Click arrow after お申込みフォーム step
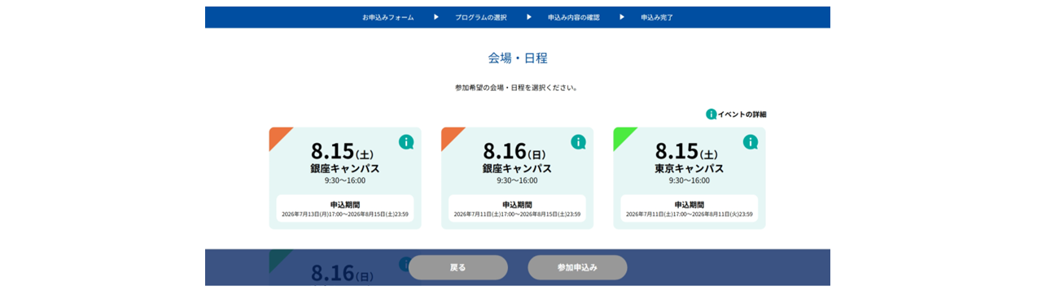 (436, 17)
